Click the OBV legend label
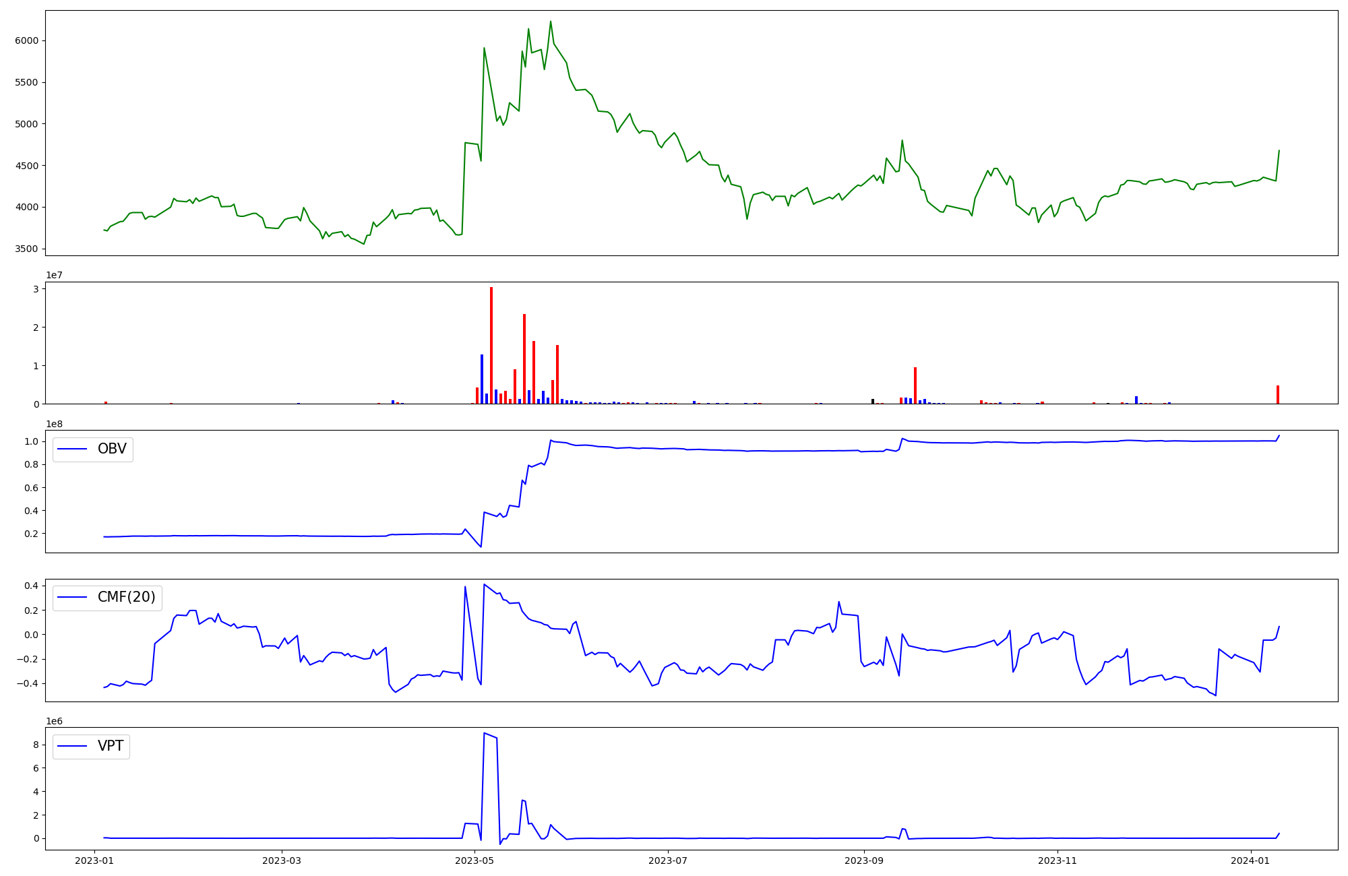The height and width of the screenshot is (876, 1348). [112, 449]
